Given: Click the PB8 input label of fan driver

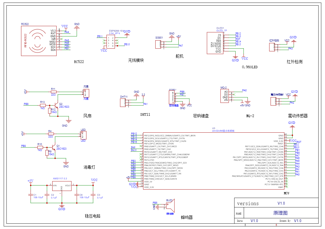Looking at the screenshot, I should point(26,104).
